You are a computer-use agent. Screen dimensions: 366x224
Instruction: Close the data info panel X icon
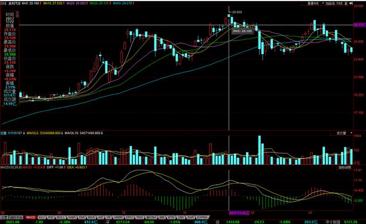(x=17, y=14)
